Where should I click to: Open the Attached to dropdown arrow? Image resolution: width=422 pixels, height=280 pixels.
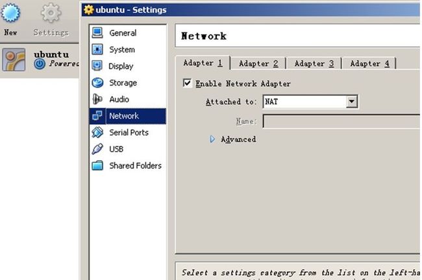(352, 102)
